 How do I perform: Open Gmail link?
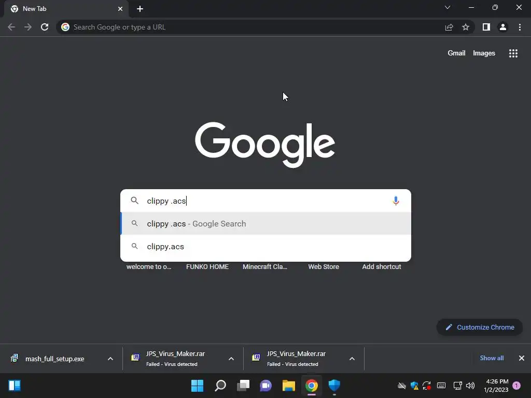456,53
